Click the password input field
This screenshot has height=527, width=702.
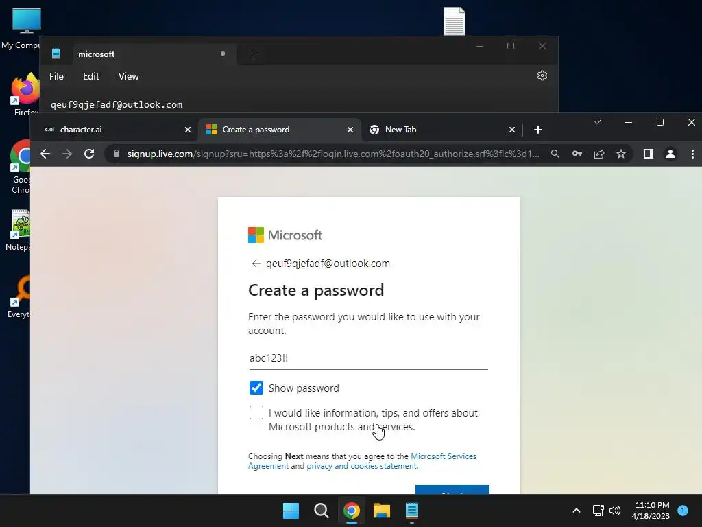point(368,358)
